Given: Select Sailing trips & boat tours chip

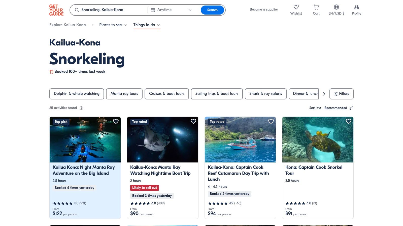Looking at the screenshot, I should pyautogui.click(x=217, y=94).
